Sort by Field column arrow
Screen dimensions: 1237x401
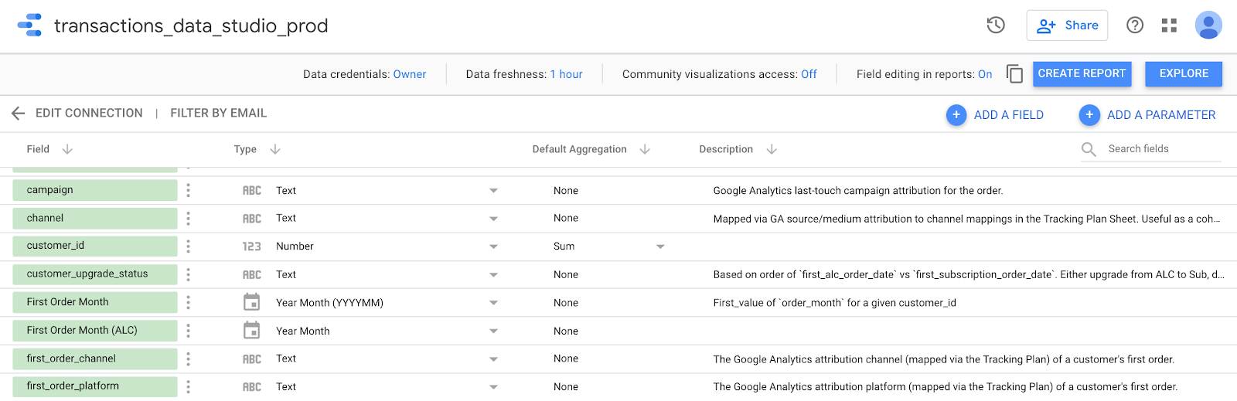click(67, 149)
